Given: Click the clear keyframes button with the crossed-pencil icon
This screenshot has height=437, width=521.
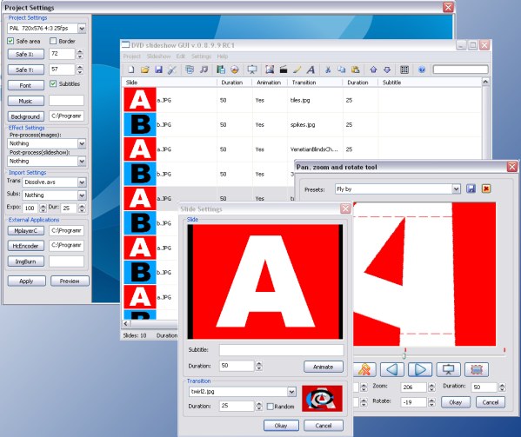Looking at the screenshot, I should point(364,369).
